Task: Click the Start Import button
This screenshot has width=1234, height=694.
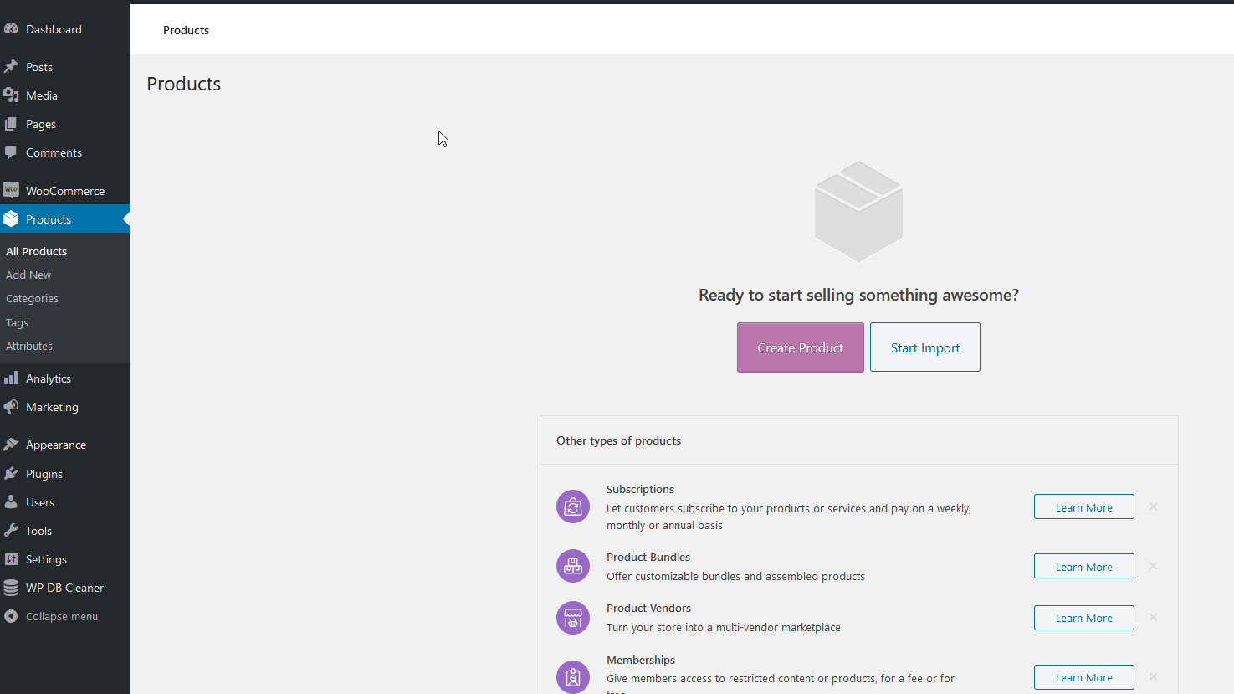Action: point(925,347)
